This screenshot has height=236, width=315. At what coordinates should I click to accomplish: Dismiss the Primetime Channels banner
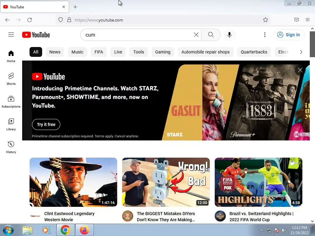300,70
